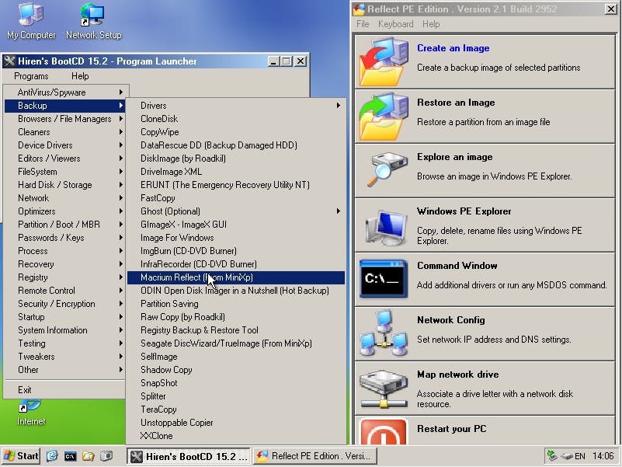Select ODIN Open Disk Imager entry
This screenshot has height=467, width=622.
[236, 291]
